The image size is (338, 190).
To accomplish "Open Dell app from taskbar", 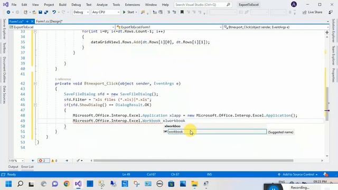I will click(159, 184).
